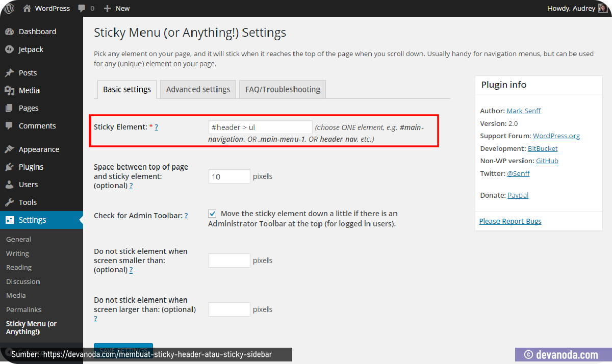Screen dimensions: 612x364
Task: Open the @Senff Twitter link
Action: 518,173
